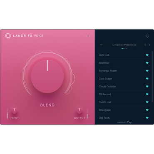Expand the preset category dropdown chevron

click(x=101, y=45)
